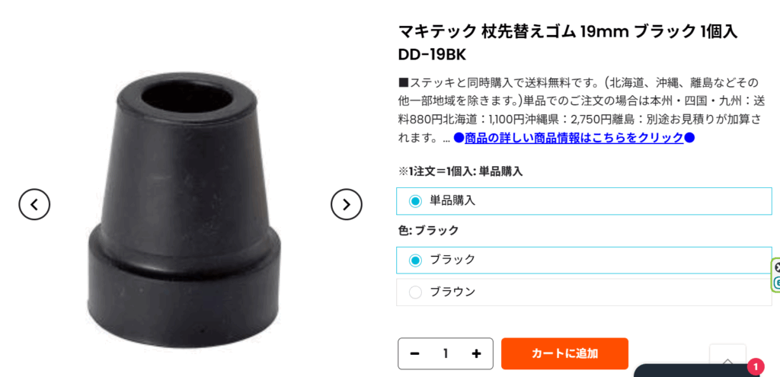Add the item with カートに追加 button
780x377 pixels.
564,353
